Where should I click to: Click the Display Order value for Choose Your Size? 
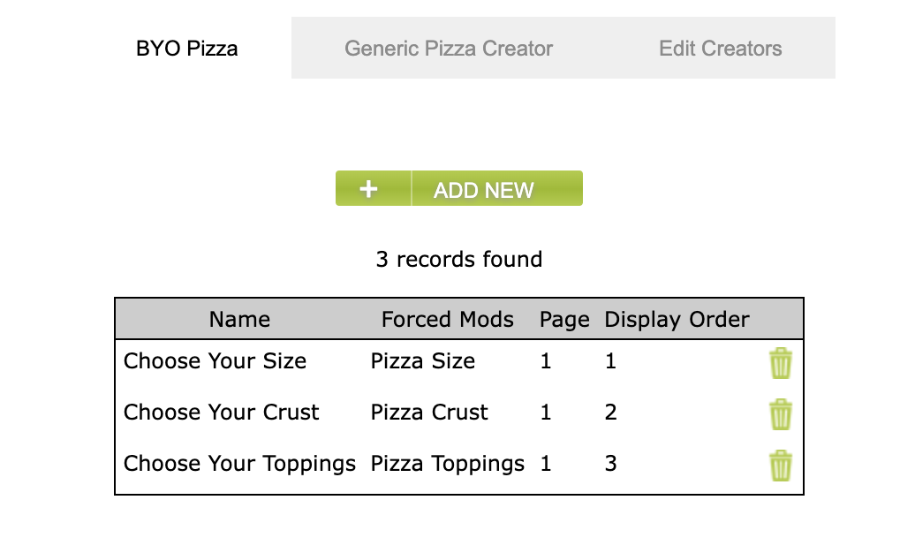coord(610,361)
